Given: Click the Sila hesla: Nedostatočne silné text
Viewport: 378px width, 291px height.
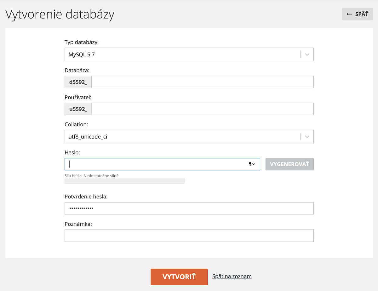Looking at the screenshot, I should 92,176.
